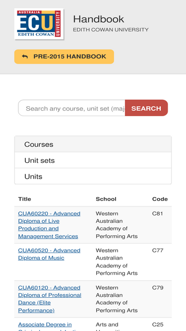Focus the course search input field
Screen dimensions: 186x331
72,108
